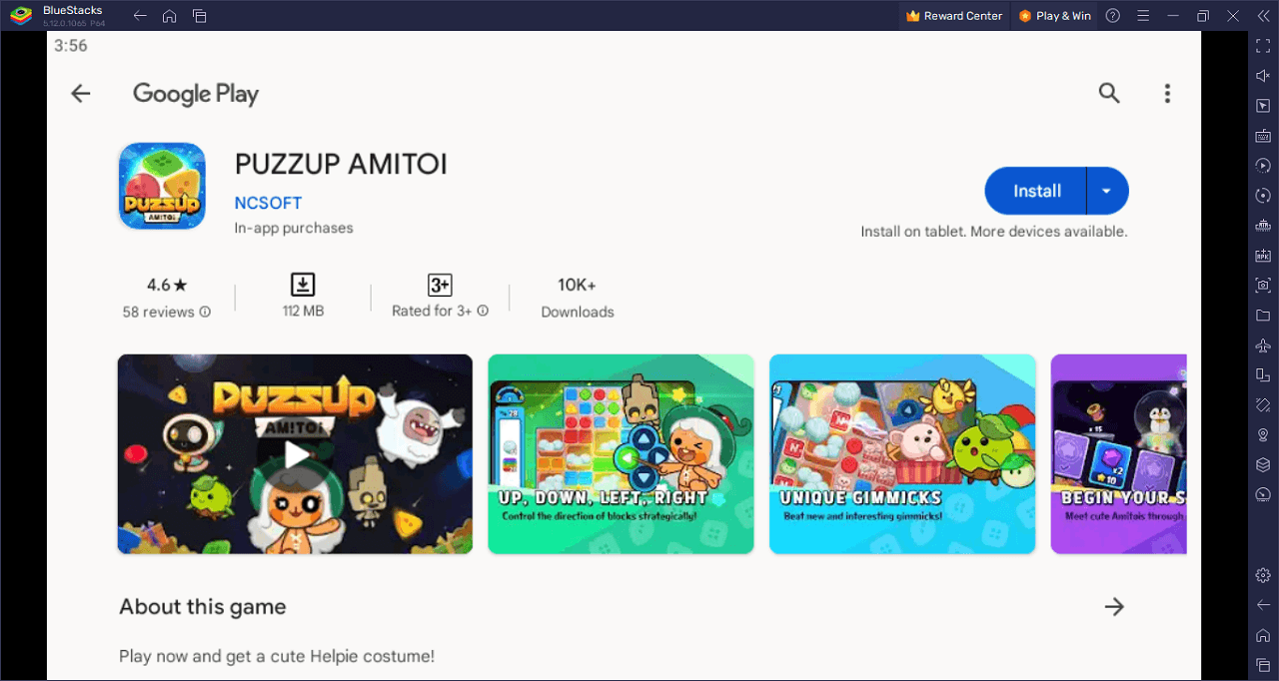Viewport: 1279px width, 681px height.
Task: Click the shake device icon
Action: tap(1263, 405)
